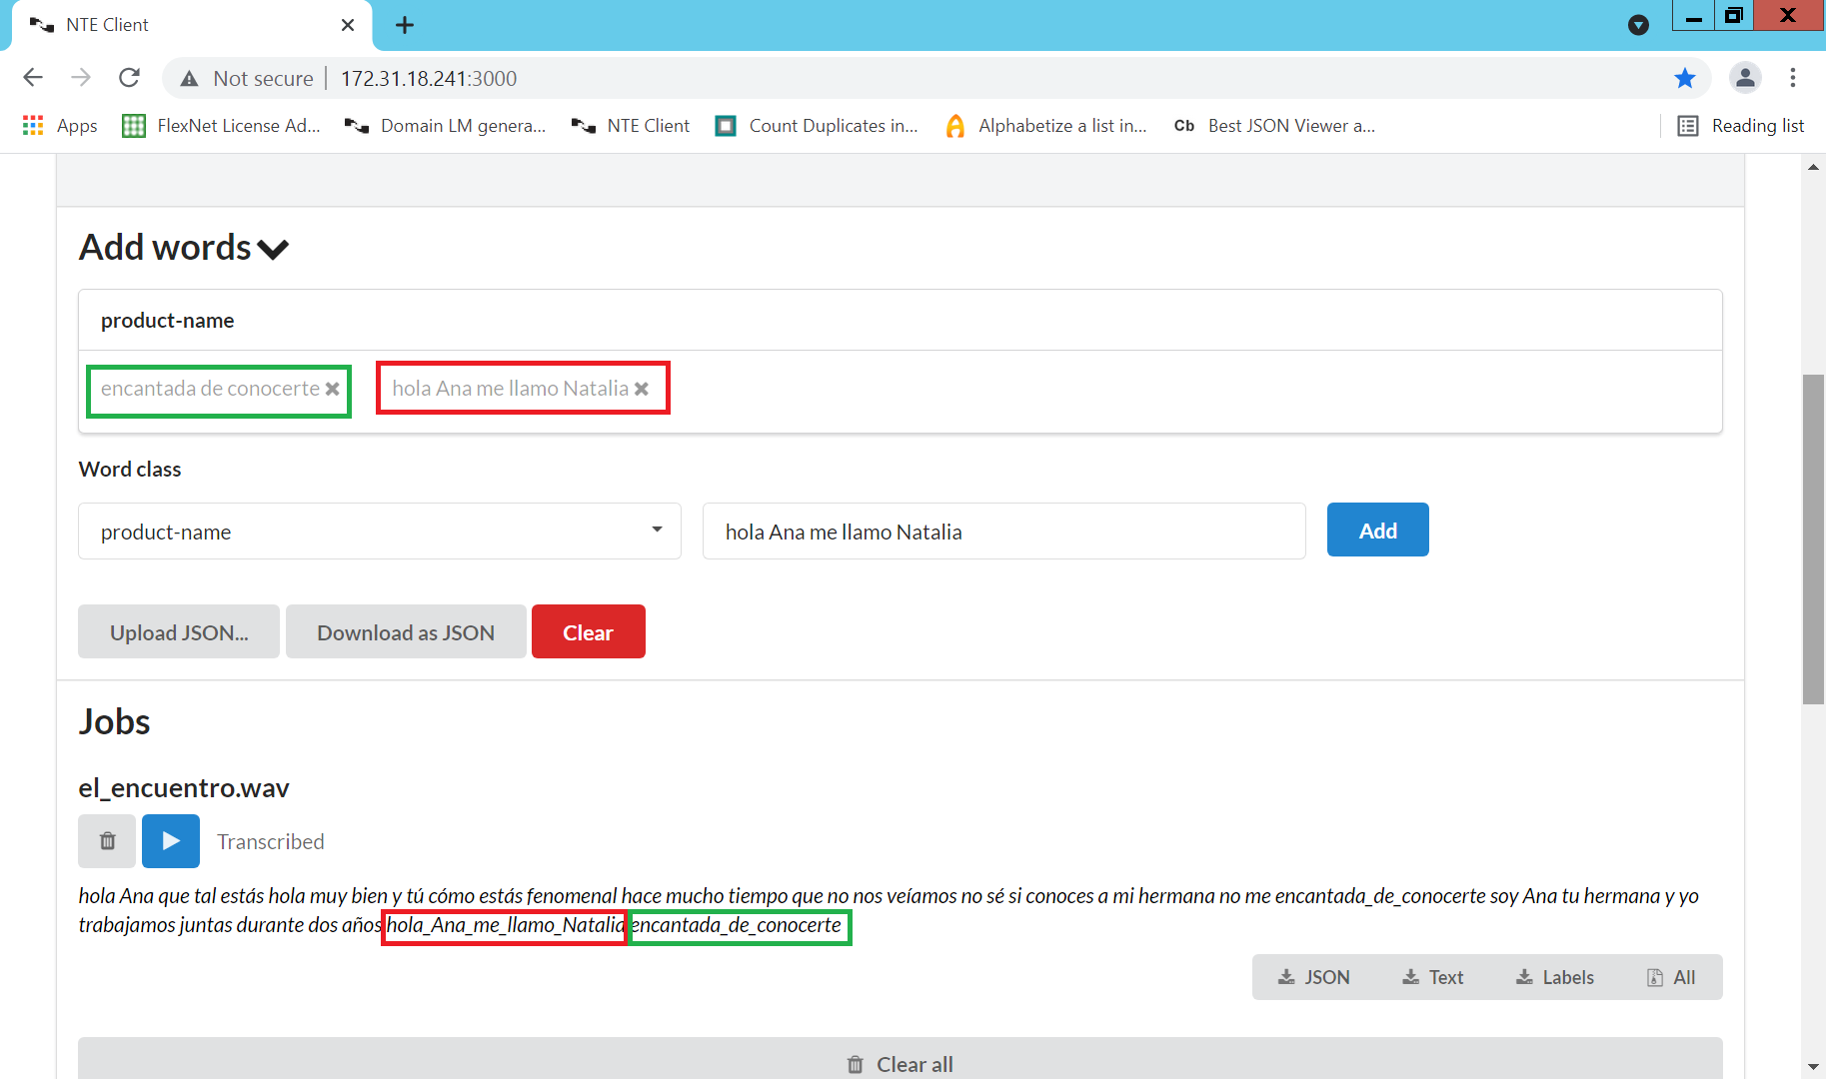Delete the el_encuentro.wav job via trash icon
Viewport: 1826px width, 1079px height.
tap(107, 841)
